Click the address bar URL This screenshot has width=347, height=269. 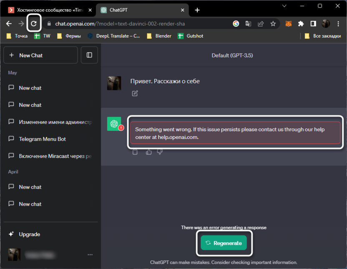click(120, 24)
